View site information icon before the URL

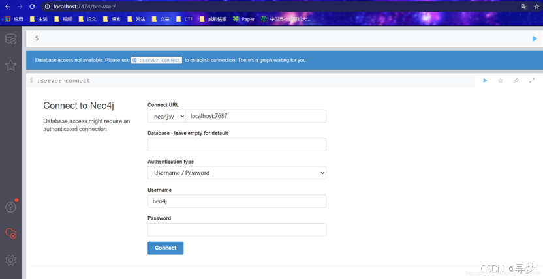(48, 7)
